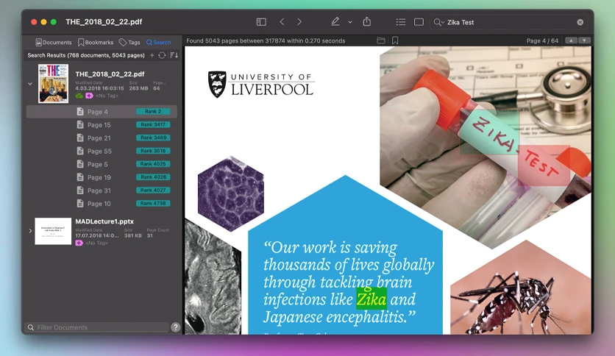Click the University of Liverpool logo
This screenshot has width=615, height=356.
[x=261, y=85]
